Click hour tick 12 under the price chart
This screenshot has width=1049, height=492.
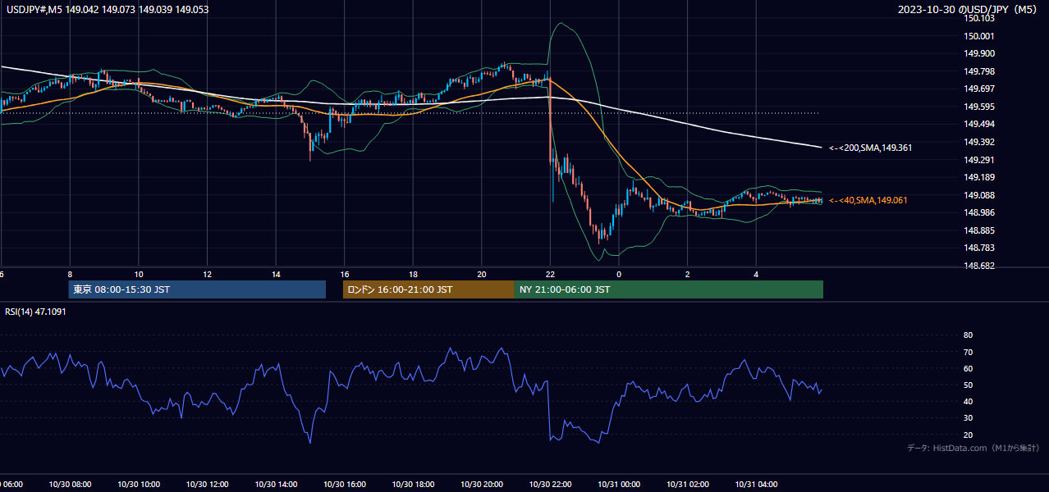(x=207, y=275)
